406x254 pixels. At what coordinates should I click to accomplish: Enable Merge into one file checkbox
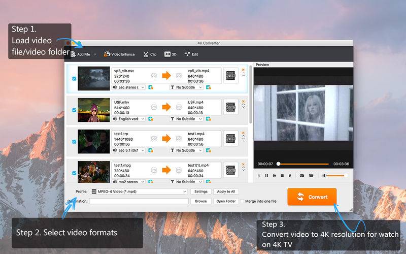[x=242, y=201]
